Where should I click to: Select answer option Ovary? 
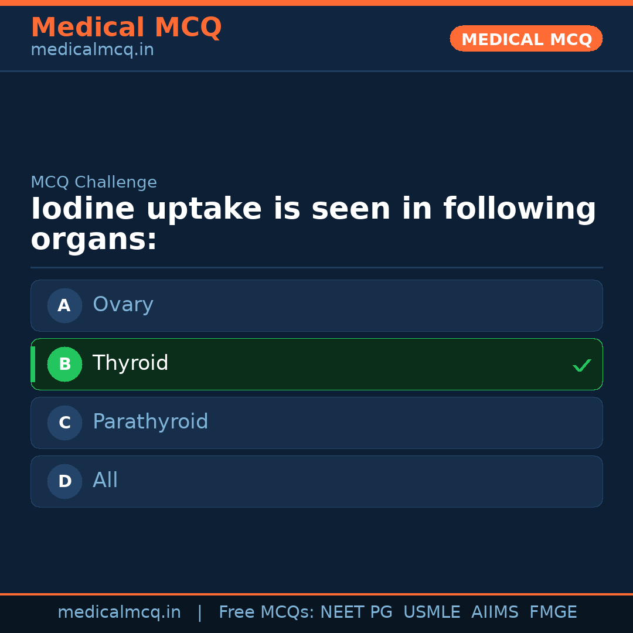316,305
